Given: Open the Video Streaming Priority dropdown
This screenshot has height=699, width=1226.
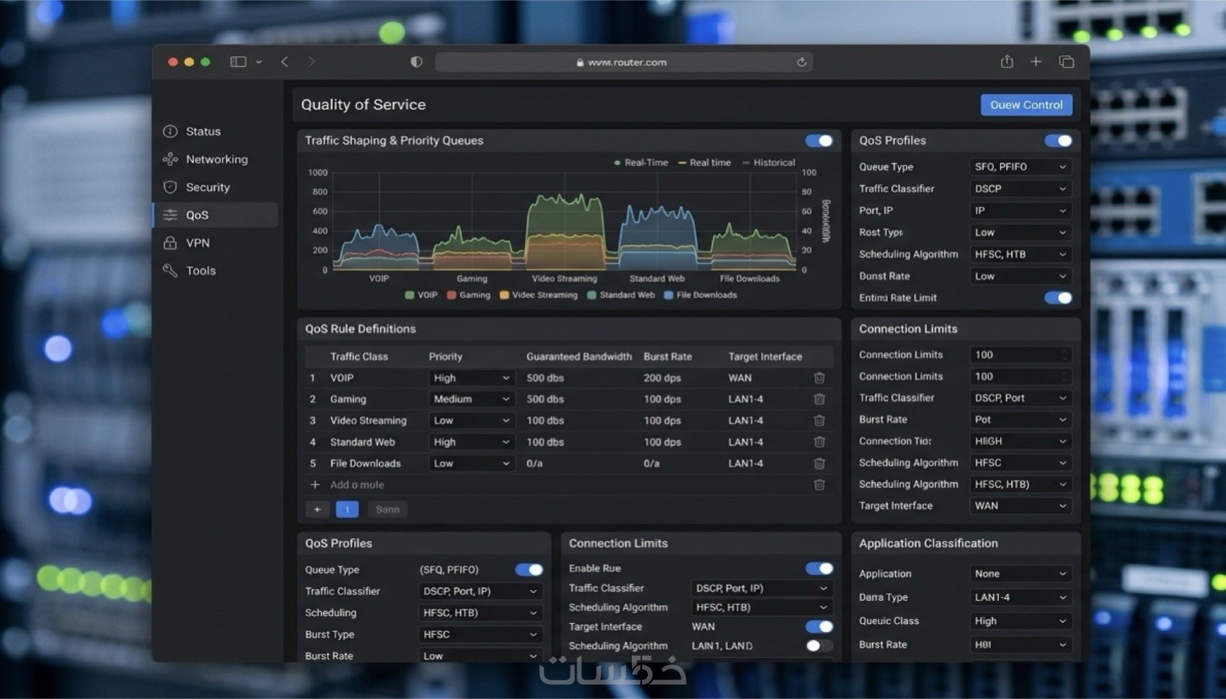Looking at the screenshot, I should tap(472, 421).
